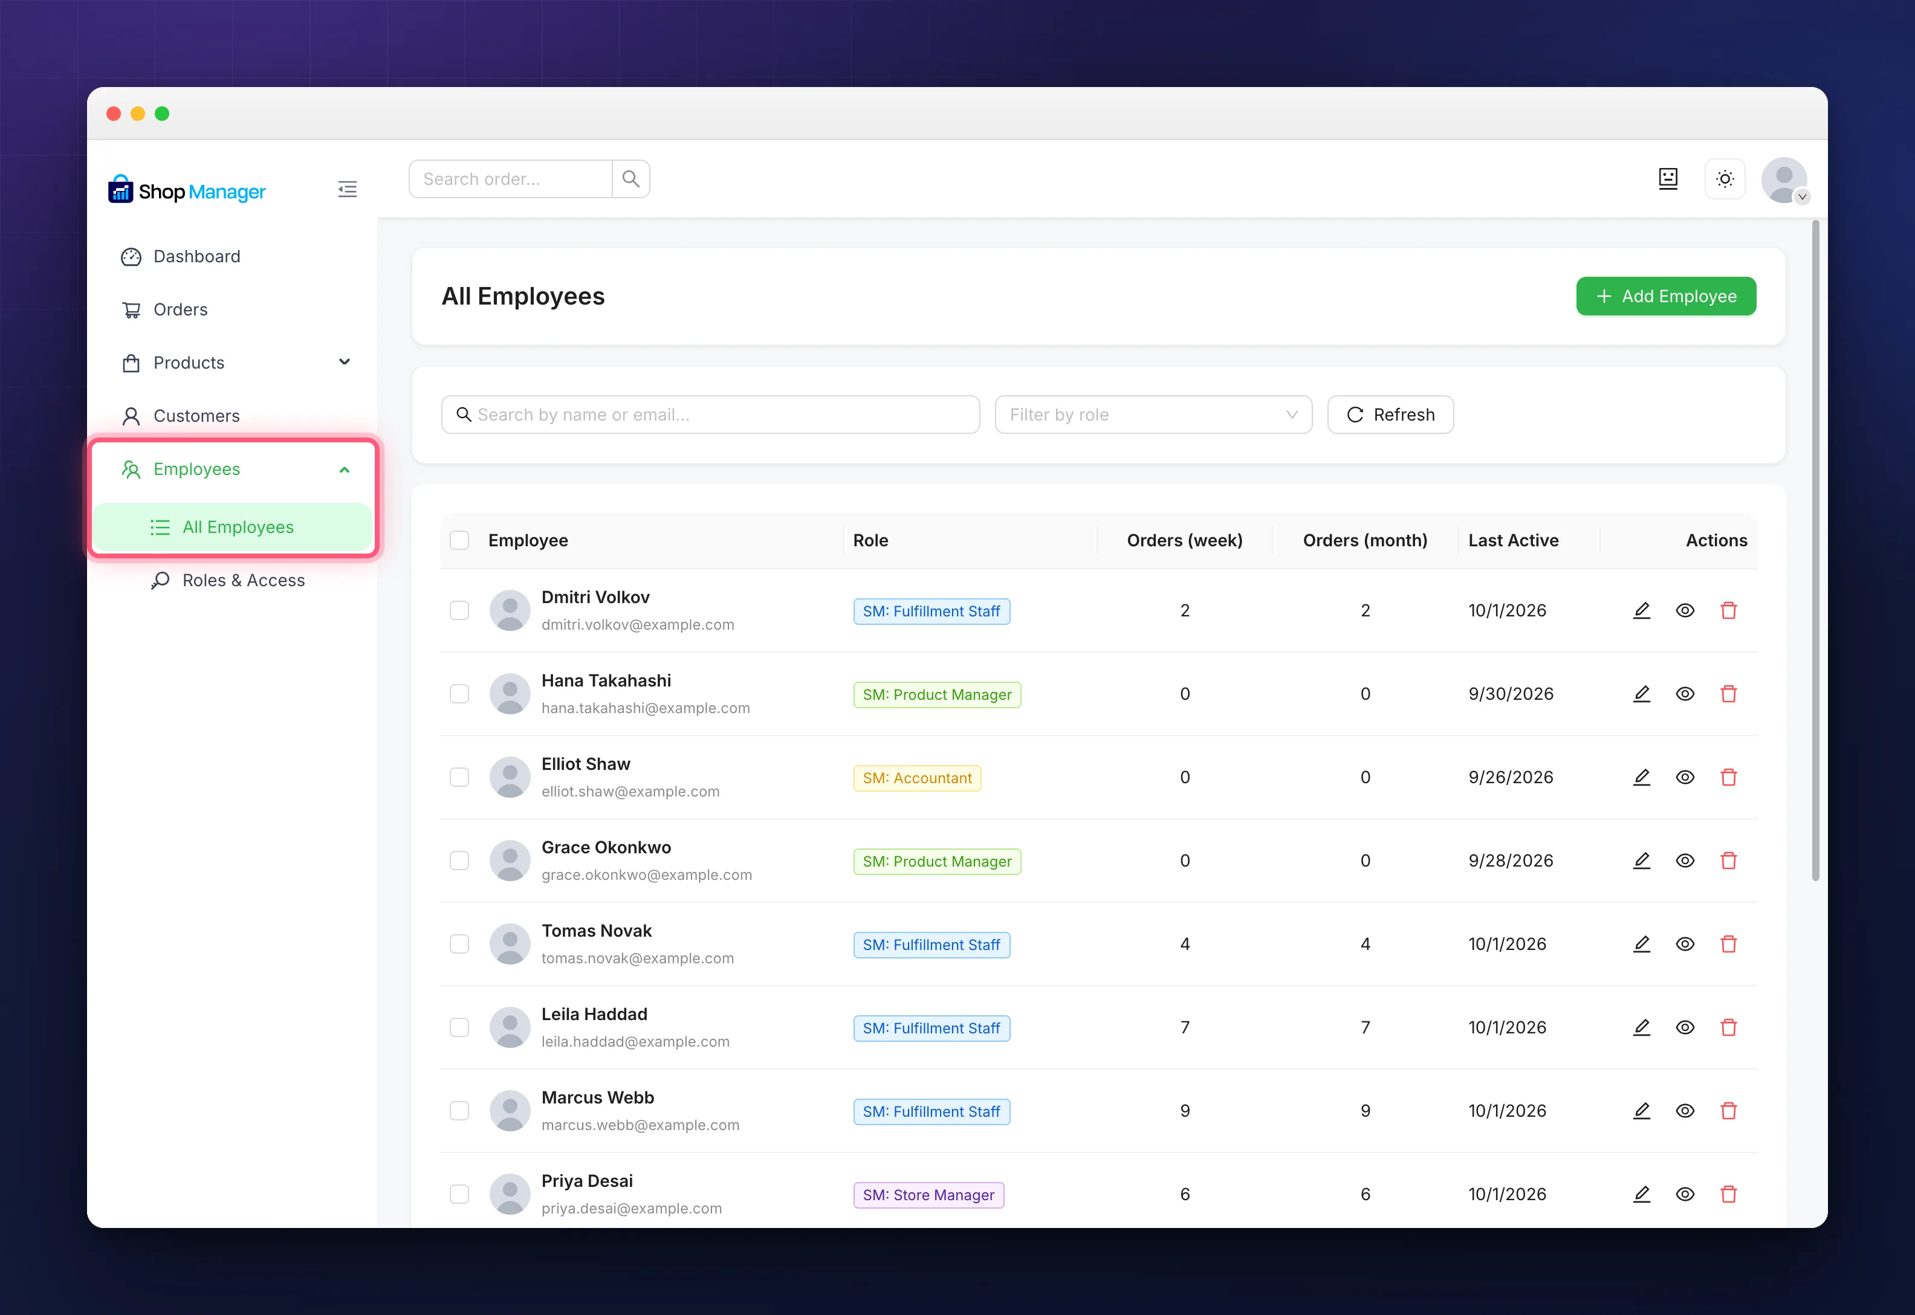Select Dmitri Volkov's row checkbox
The image size is (1915, 1315).
(460, 610)
